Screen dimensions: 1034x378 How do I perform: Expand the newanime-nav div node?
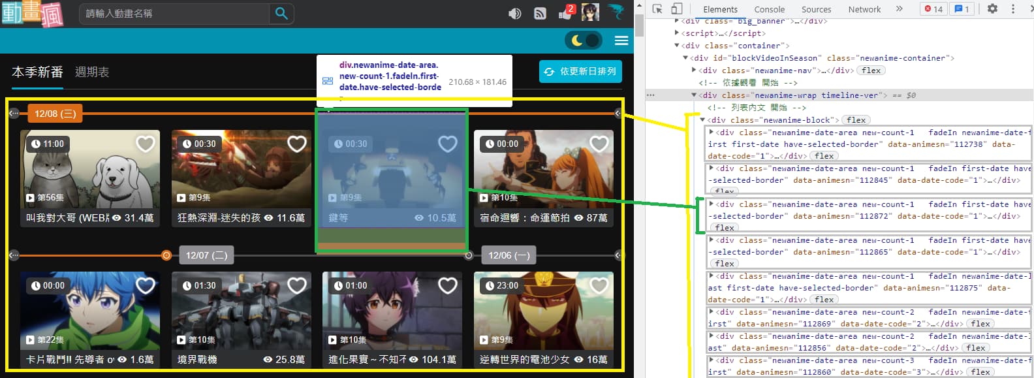[x=694, y=71]
